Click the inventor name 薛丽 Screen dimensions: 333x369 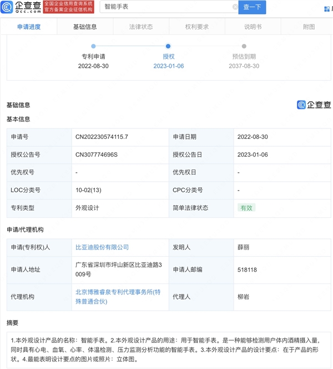pos(243,247)
